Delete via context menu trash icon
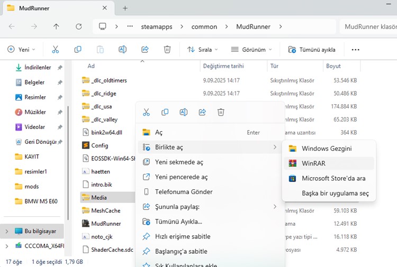Screen dimensions: 397x267 tap(221, 112)
